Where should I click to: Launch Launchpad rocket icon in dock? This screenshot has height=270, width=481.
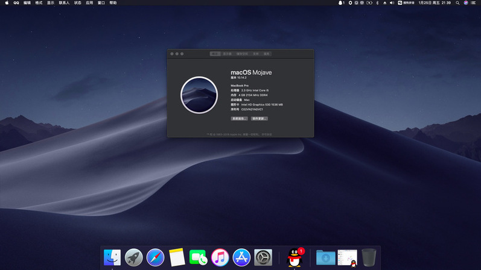[133, 257]
